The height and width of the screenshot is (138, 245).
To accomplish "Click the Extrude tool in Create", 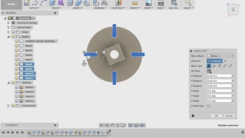I will click(53, 3).
